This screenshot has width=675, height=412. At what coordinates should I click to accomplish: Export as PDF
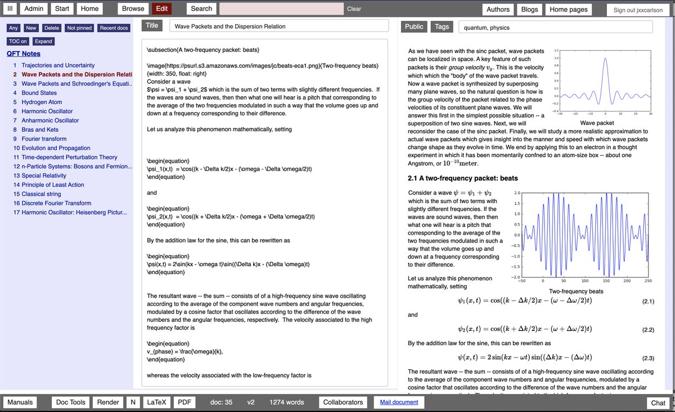coord(184,402)
